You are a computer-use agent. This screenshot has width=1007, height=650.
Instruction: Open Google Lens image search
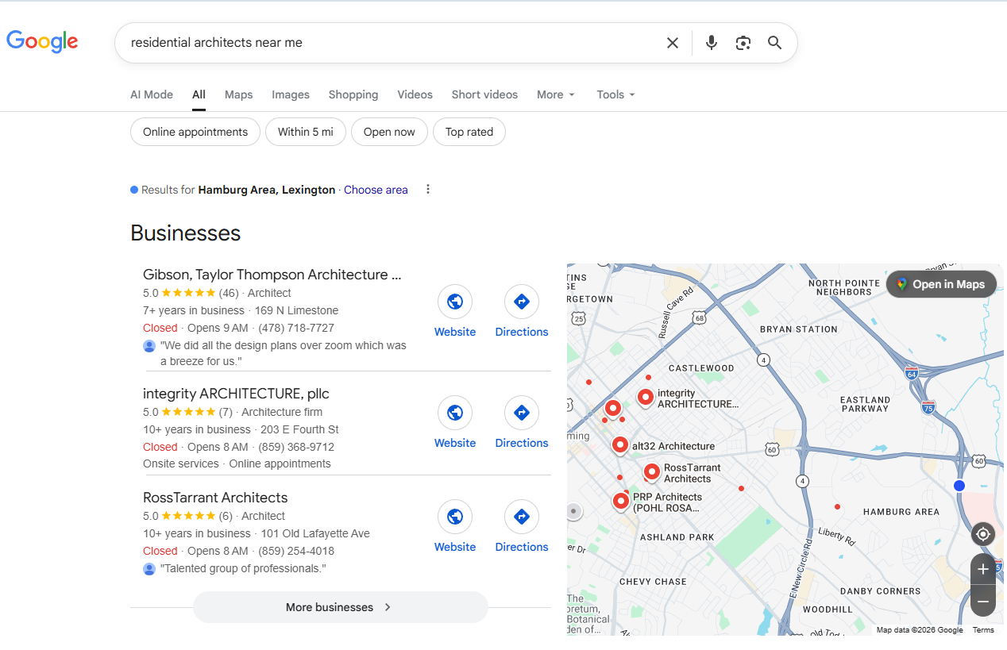click(x=743, y=43)
